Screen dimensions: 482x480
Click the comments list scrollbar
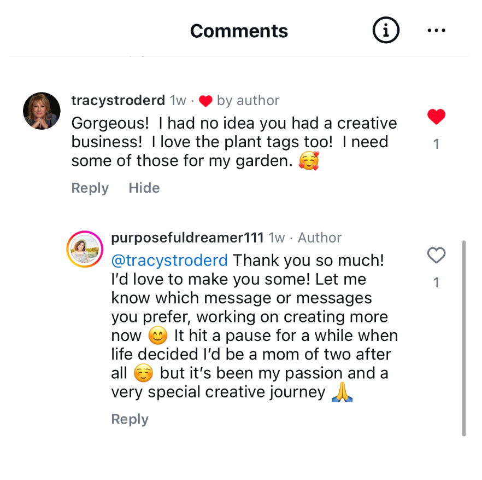coord(464,338)
